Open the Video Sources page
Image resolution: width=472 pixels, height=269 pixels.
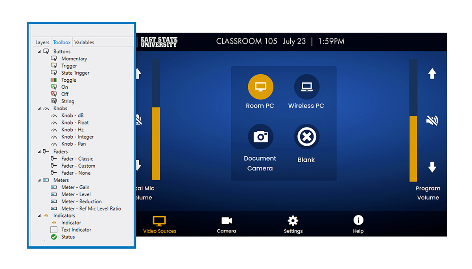coord(160,225)
